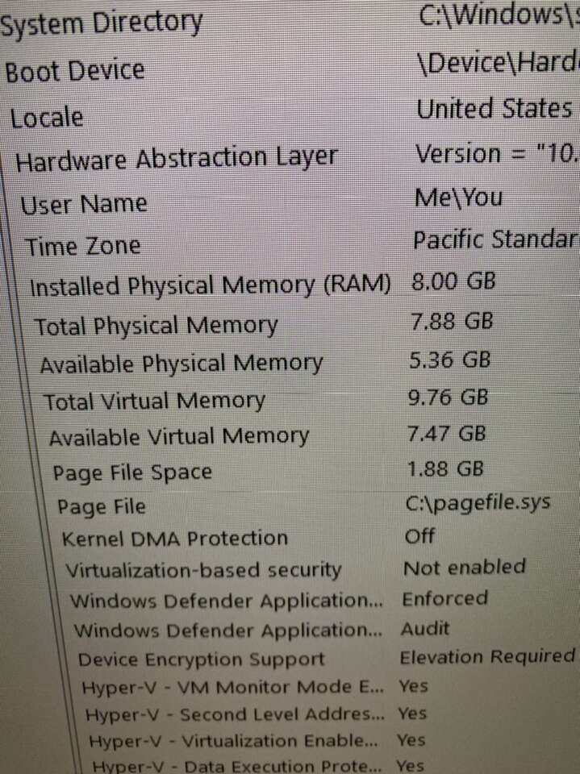Select Installed Physical Memory (RAM) row

(x=210, y=286)
